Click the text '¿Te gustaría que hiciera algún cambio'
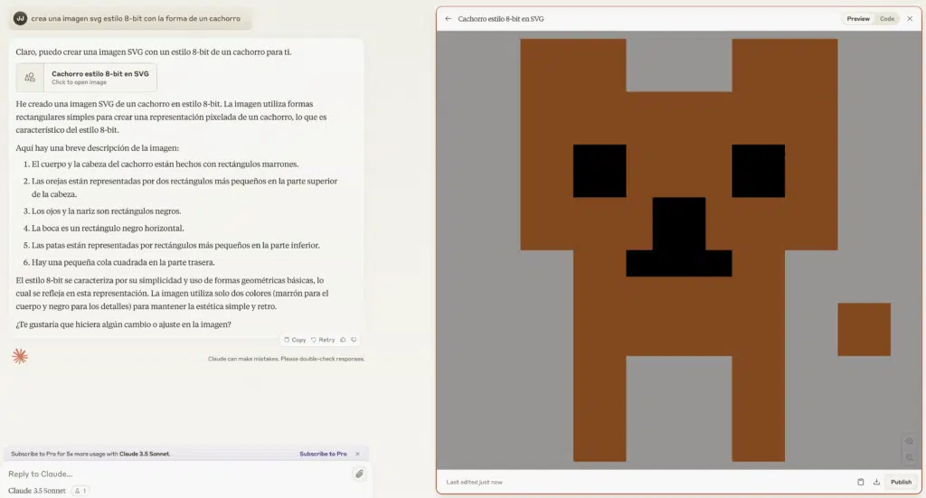 click(x=123, y=324)
